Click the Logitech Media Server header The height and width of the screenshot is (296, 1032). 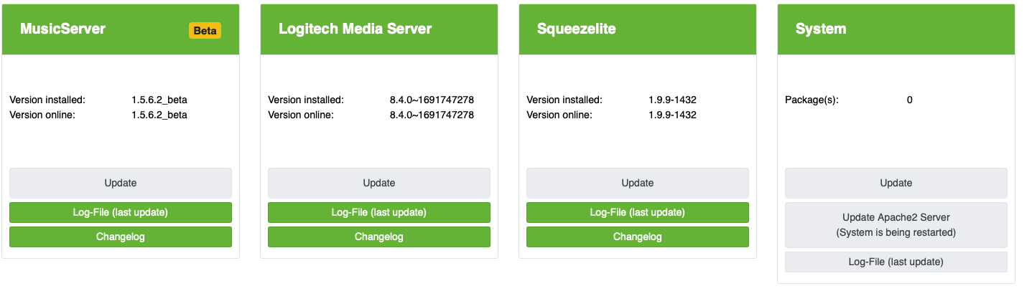[355, 29]
